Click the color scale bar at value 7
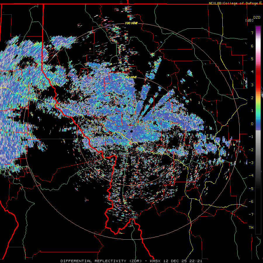 point(258,33)
